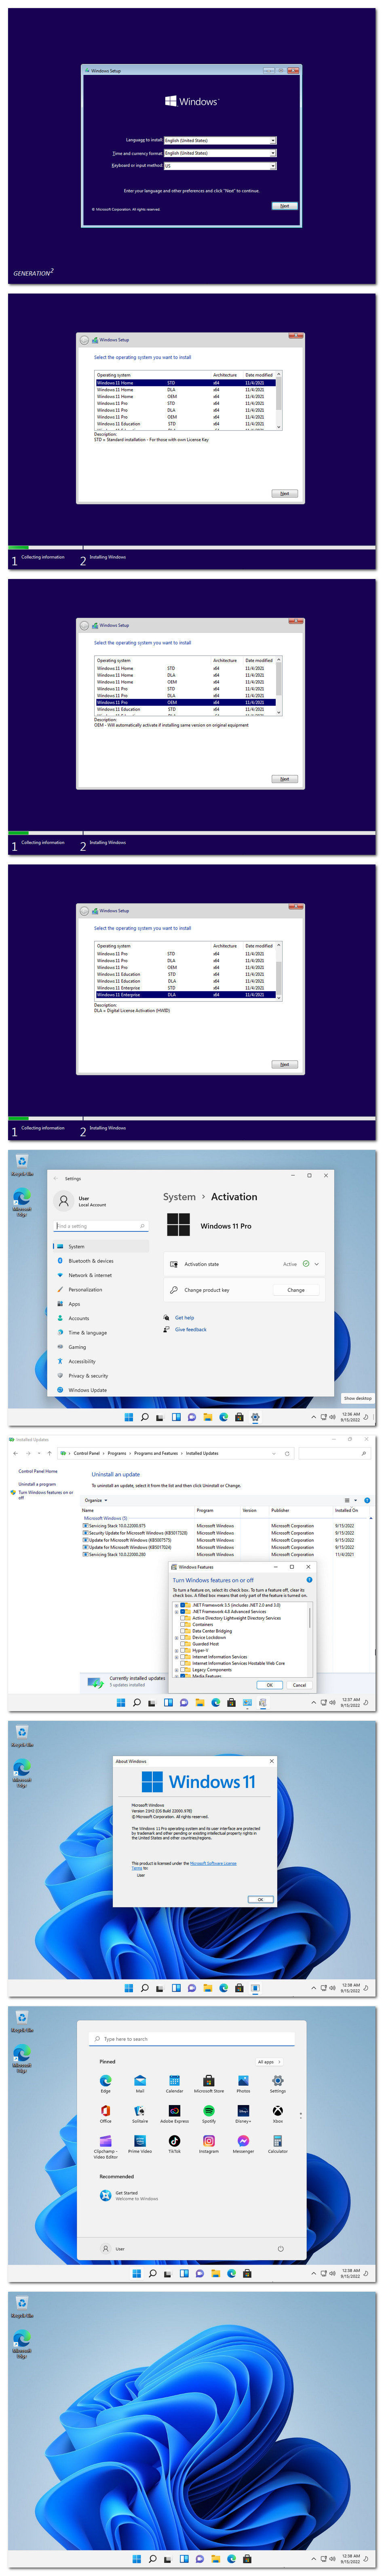Open the Time and currency format dropdown

tap(272, 153)
